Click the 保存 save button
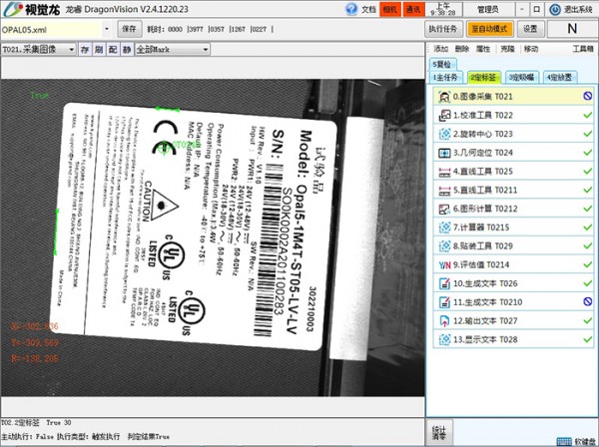 point(130,30)
